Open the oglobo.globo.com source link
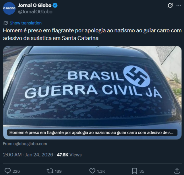This screenshot has height=175, width=184. (25, 144)
